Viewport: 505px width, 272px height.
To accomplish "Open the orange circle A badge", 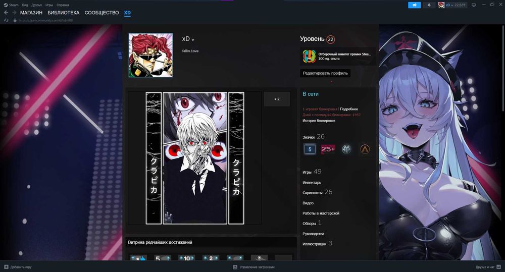I will (365, 149).
